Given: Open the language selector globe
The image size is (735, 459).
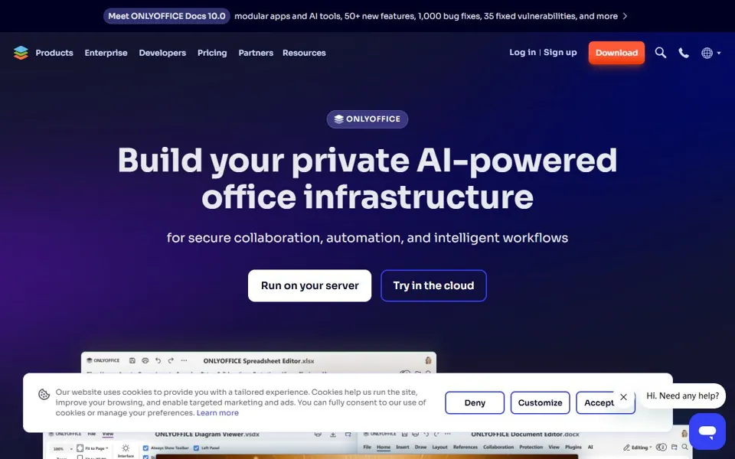Looking at the screenshot, I should 710,53.
